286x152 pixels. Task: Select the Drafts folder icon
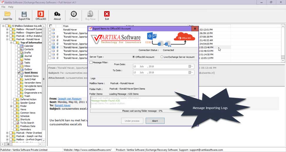(22, 52)
